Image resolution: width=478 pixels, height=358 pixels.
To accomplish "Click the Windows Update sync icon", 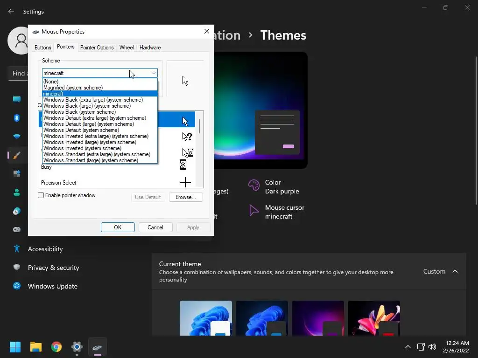I will point(17,286).
